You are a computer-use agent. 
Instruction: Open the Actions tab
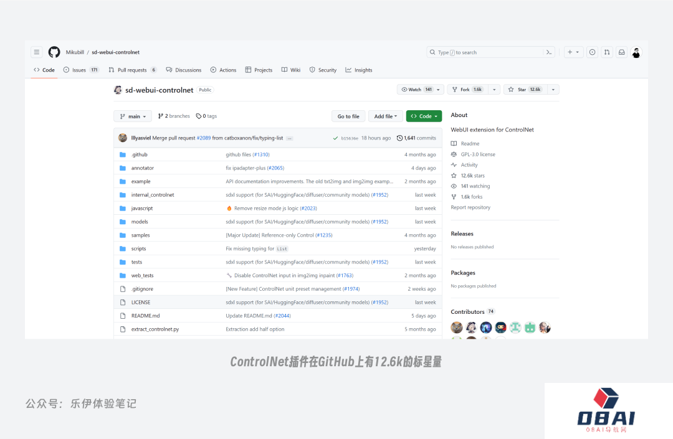tap(223, 70)
